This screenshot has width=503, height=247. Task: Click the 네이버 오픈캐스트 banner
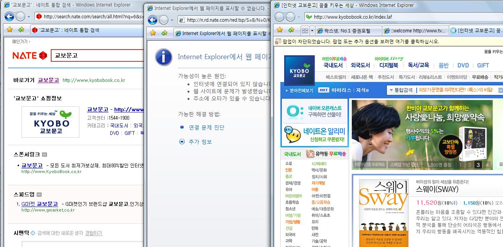tap(314, 111)
